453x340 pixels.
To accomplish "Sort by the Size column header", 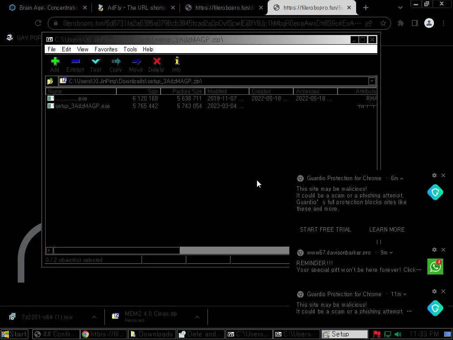I will pos(138,91).
